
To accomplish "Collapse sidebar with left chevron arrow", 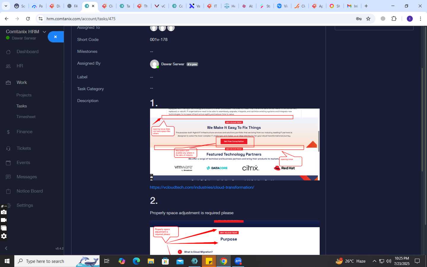I will coord(6,248).
